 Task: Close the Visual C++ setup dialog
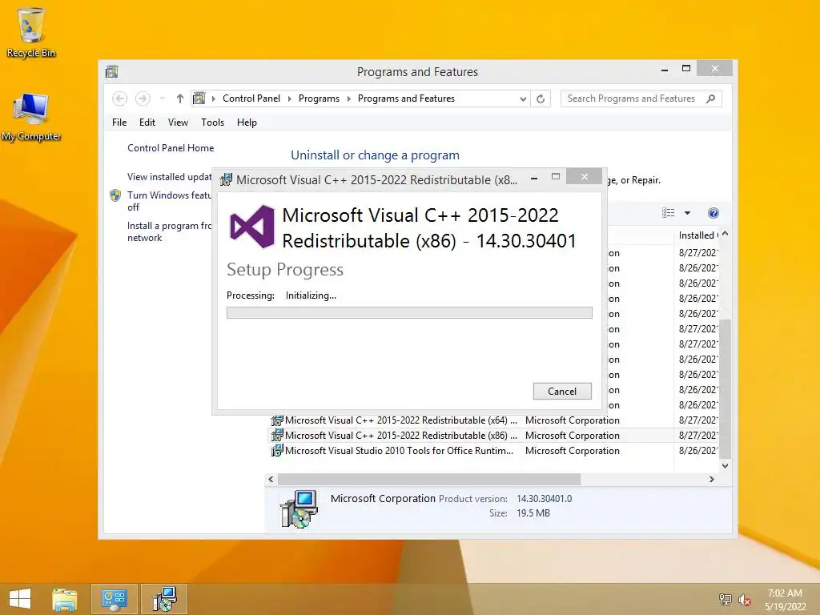584,177
